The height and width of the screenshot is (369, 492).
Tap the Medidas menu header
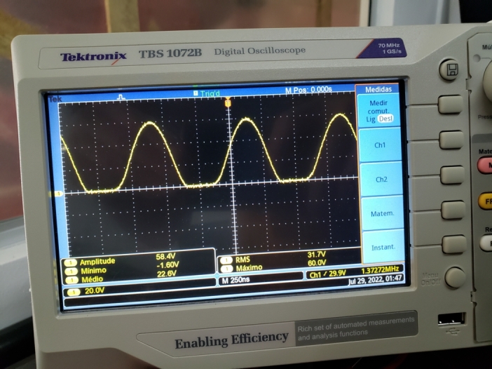(378, 90)
